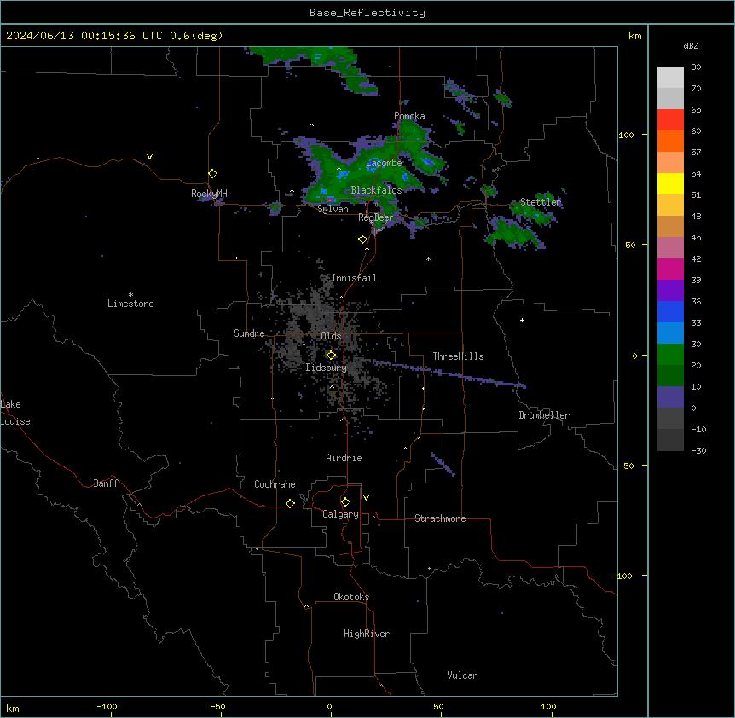Image resolution: width=735 pixels, height=718 pixels.
Task: Click the Strathmore town label
Action: click(440, 518)
